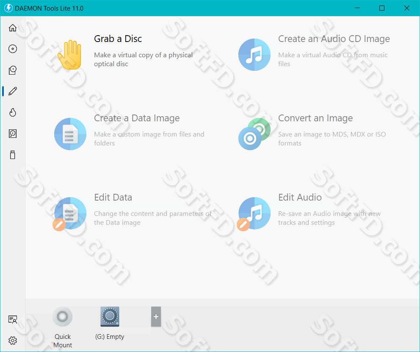Choose the Grab a Disc hand icon
The width and height of the screenshot is (420, 352).
pyautogui.click(x=69, y=55)
